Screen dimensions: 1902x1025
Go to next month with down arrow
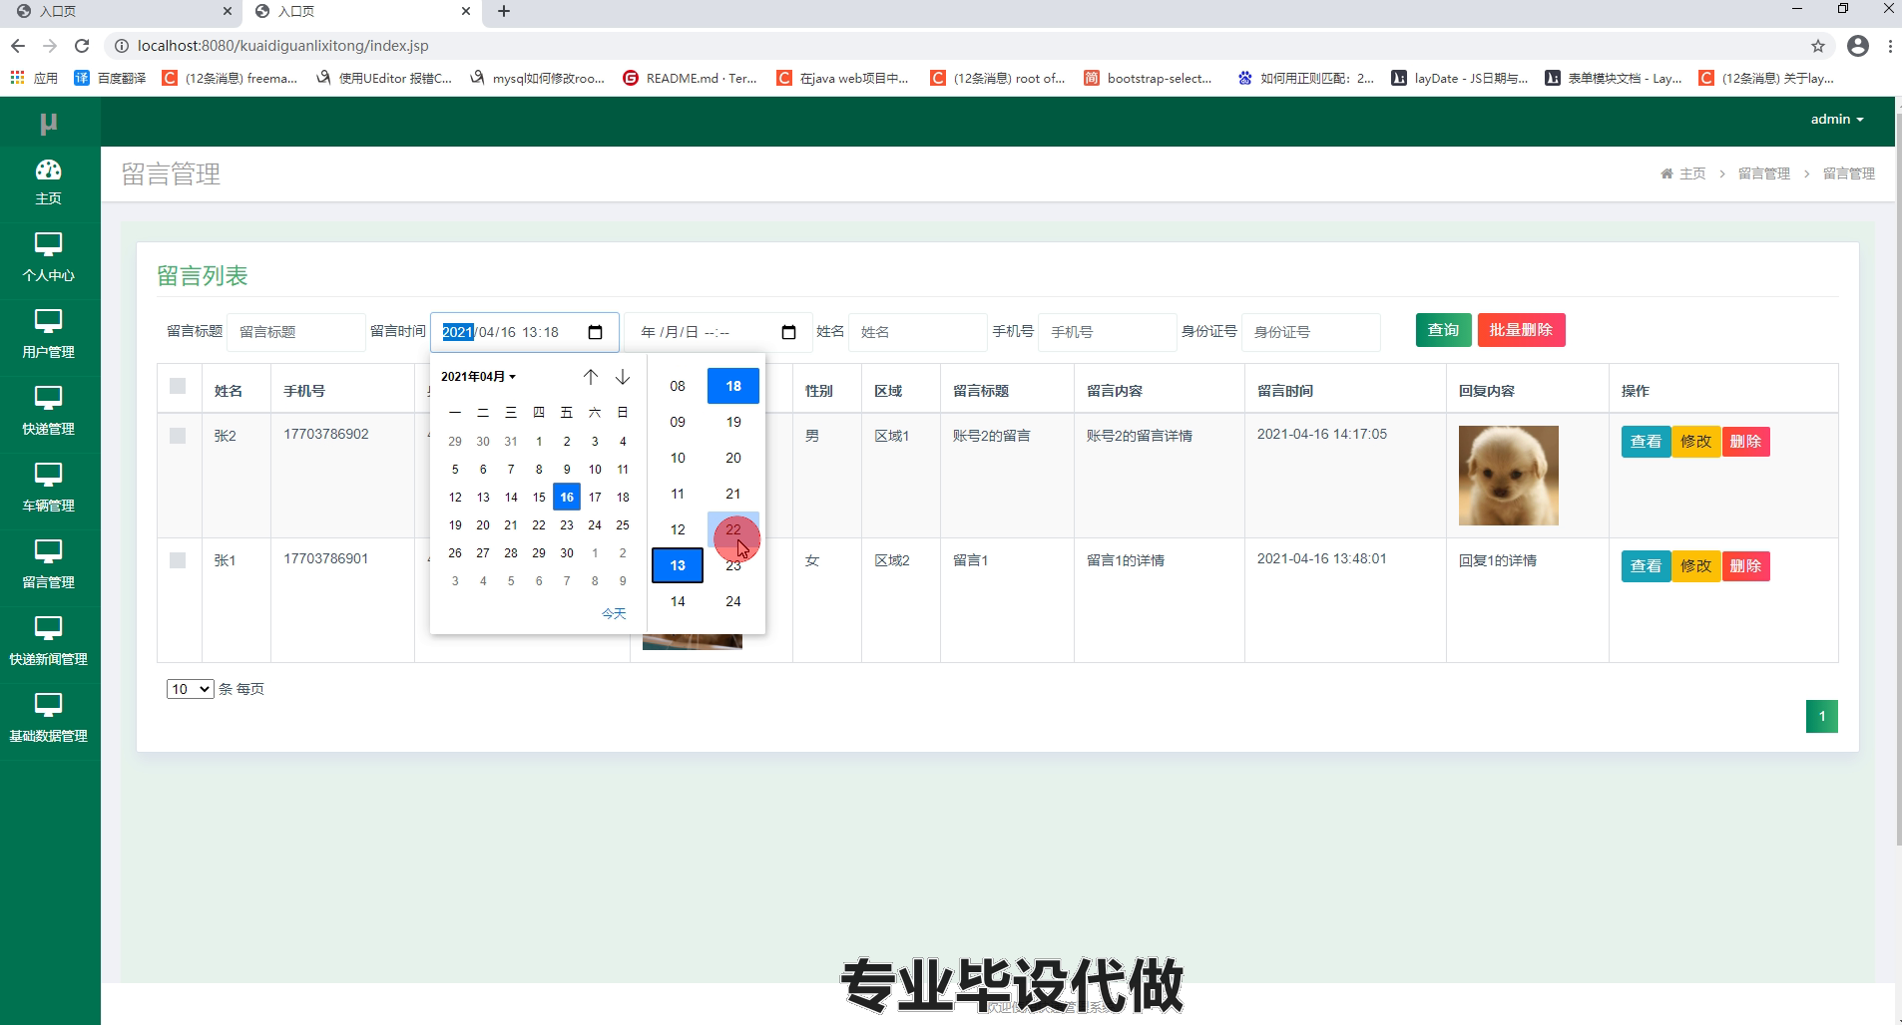pyautogui.click(x=623, y=377)
